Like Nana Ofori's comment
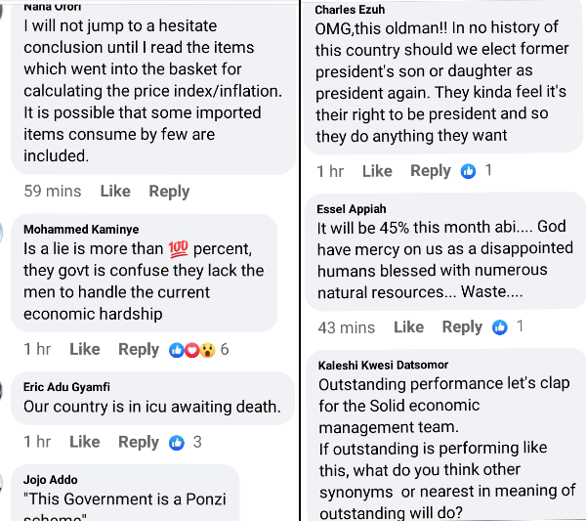Image resolution: width=586 pixels, height=521 pixels. (x=115, y=192)
